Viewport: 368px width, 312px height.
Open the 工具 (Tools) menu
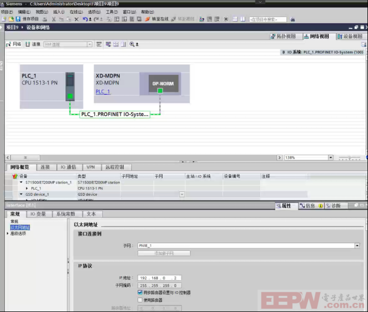click(112, 12)
